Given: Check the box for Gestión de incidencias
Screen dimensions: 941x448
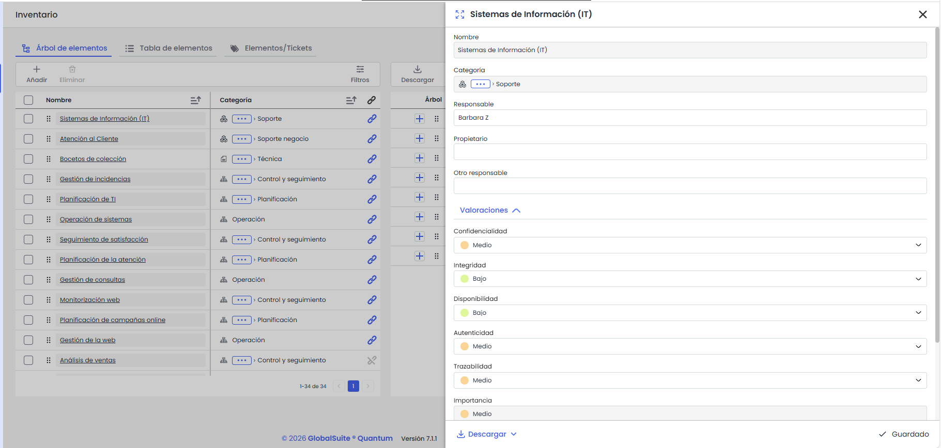Looking at the screenshot, I should tap(28, 179).
